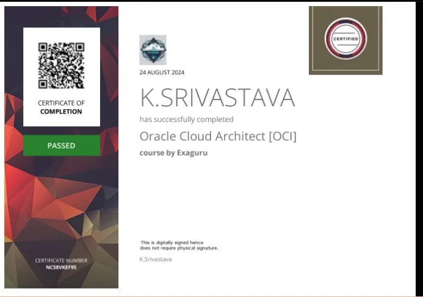Click the date 24 AUGUST 2024

162,73
